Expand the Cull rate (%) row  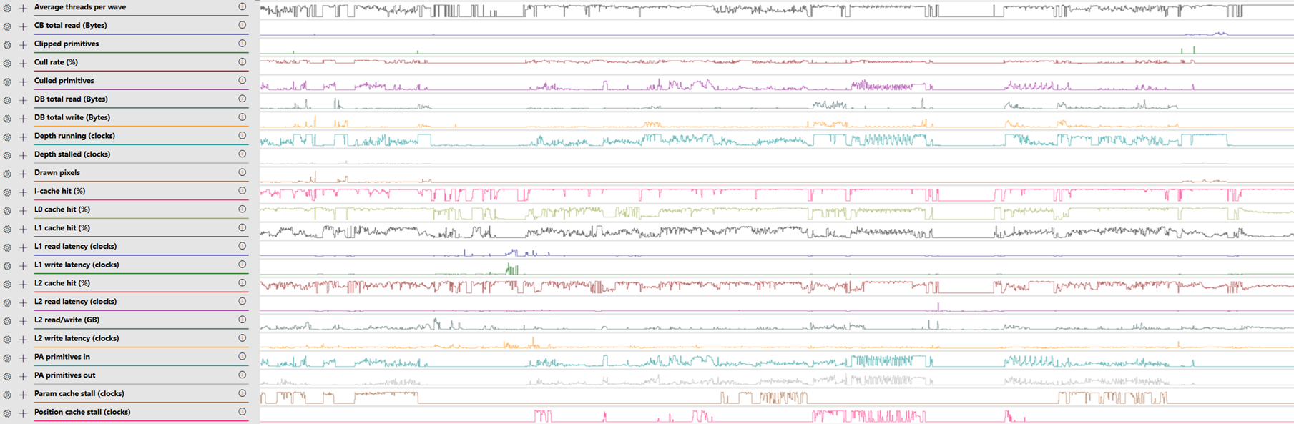click(x=23, y=62)
